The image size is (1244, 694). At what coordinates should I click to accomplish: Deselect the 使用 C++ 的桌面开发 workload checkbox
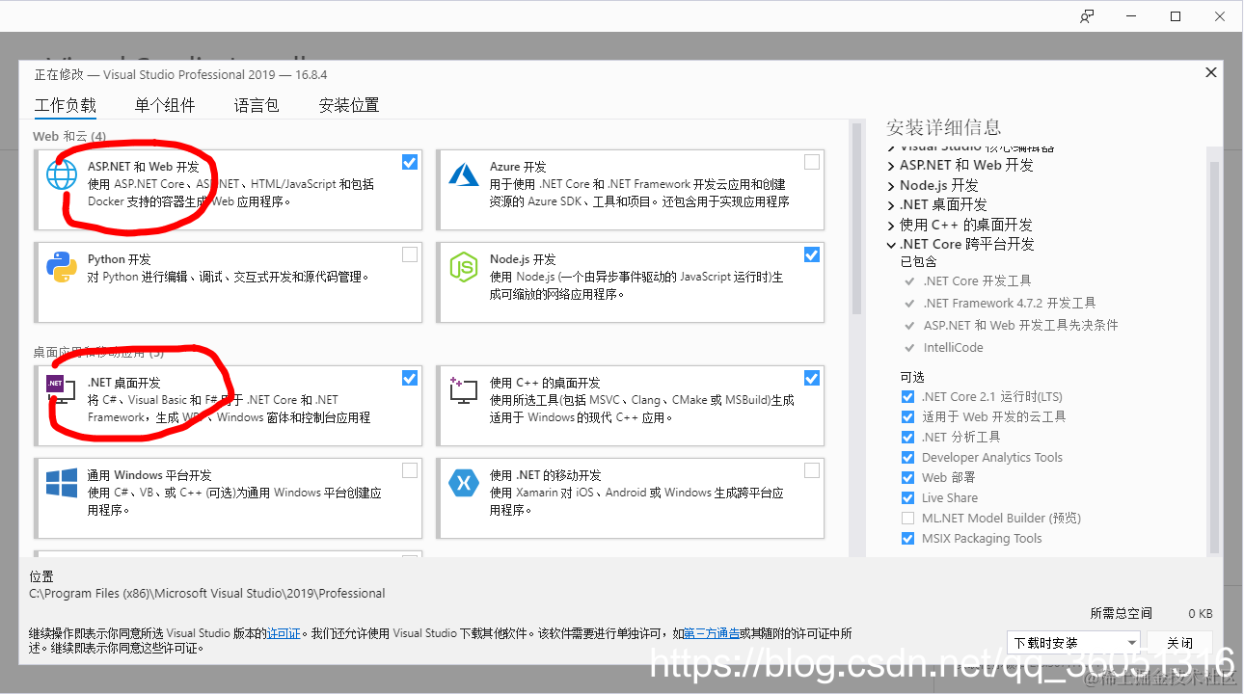coord(812,378)
